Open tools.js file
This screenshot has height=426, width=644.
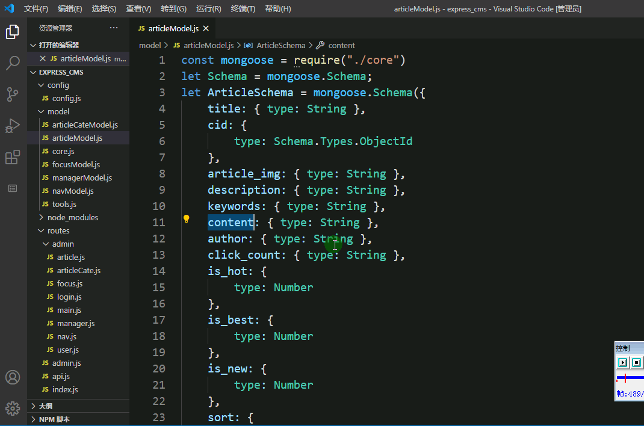[x=78, y=205]
